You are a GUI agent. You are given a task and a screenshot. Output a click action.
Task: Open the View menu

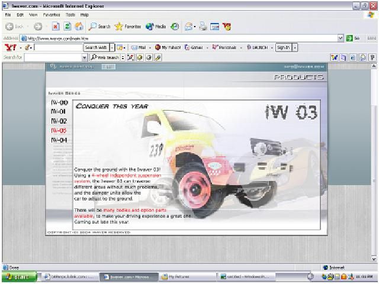tap(33, 15)
